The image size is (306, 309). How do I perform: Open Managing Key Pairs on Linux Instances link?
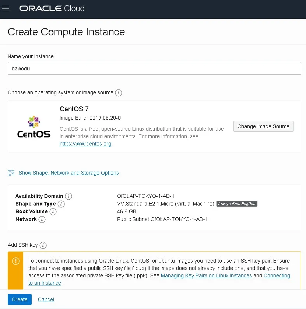coord(206,275)
